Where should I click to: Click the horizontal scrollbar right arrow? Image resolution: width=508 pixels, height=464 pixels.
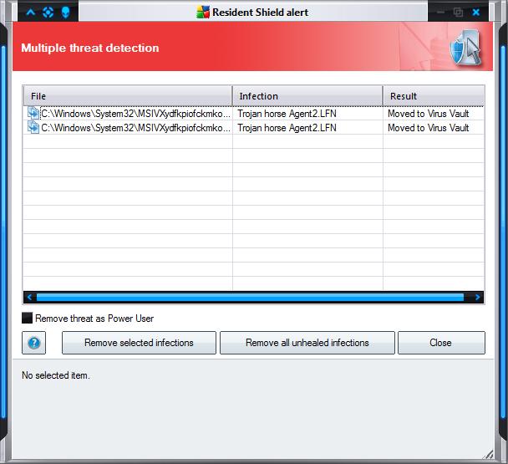(x=478, y=298)
